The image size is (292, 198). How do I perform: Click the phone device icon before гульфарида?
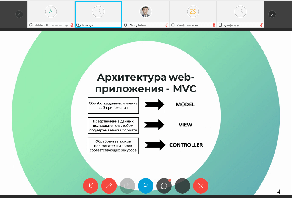[x=220, y=25]
